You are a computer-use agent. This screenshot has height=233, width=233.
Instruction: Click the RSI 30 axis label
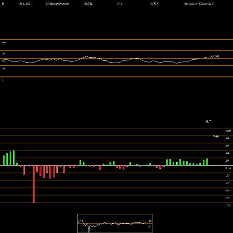click(3, 69)
